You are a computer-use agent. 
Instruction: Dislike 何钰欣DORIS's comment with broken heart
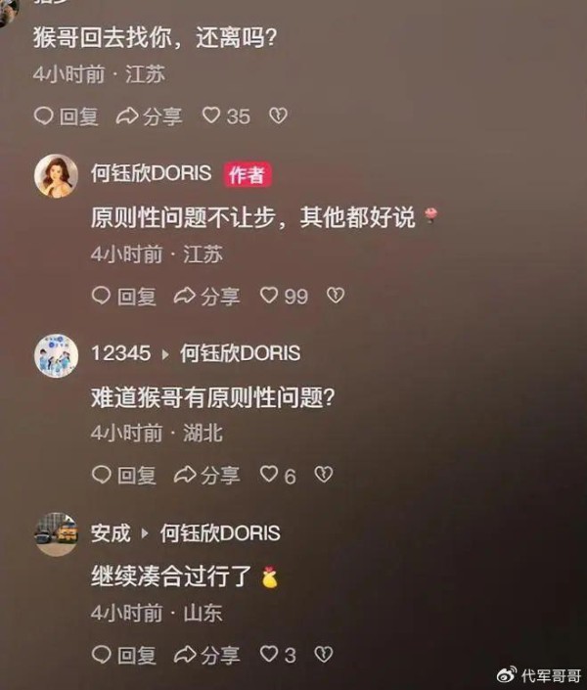click(x=336, y=296)
